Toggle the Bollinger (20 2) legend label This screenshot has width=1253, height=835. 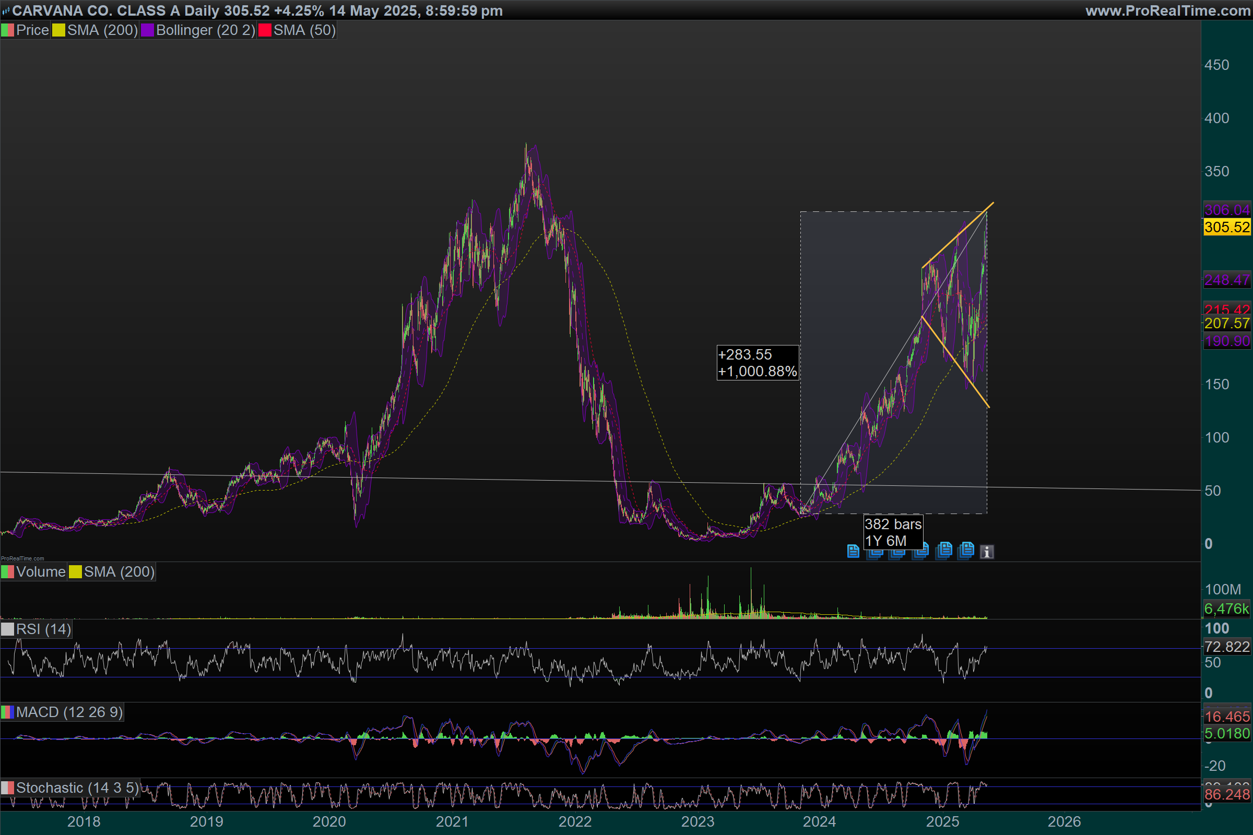tap(205, 30)
